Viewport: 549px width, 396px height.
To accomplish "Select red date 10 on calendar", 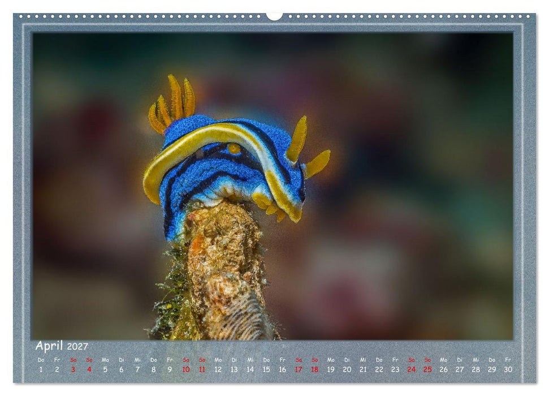I will coord(186,369).
